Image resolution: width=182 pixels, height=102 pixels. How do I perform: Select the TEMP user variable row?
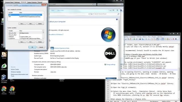coord(25,15)
